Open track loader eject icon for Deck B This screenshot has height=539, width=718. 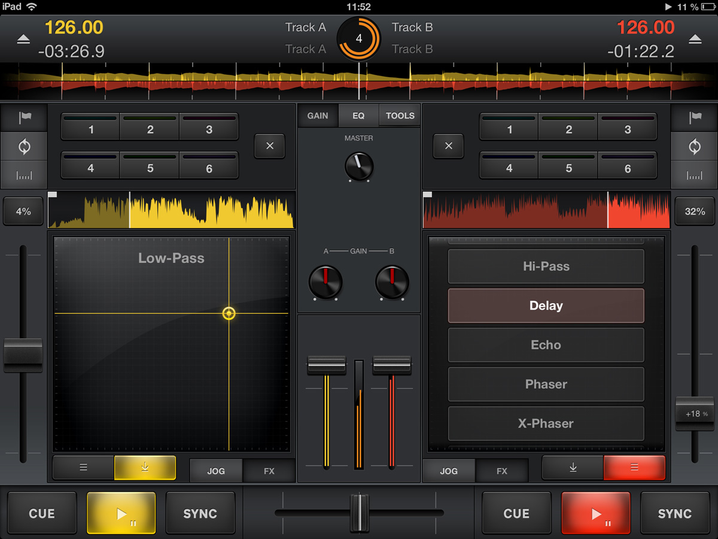695,39
